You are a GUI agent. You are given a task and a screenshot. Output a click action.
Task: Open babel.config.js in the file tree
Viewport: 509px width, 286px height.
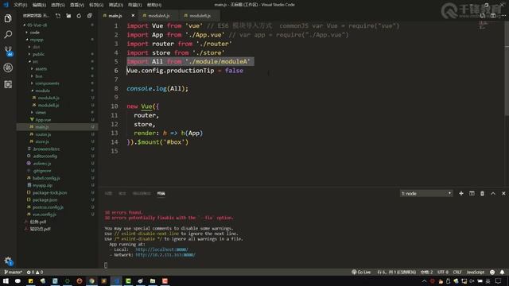click(x=46, y=178)
